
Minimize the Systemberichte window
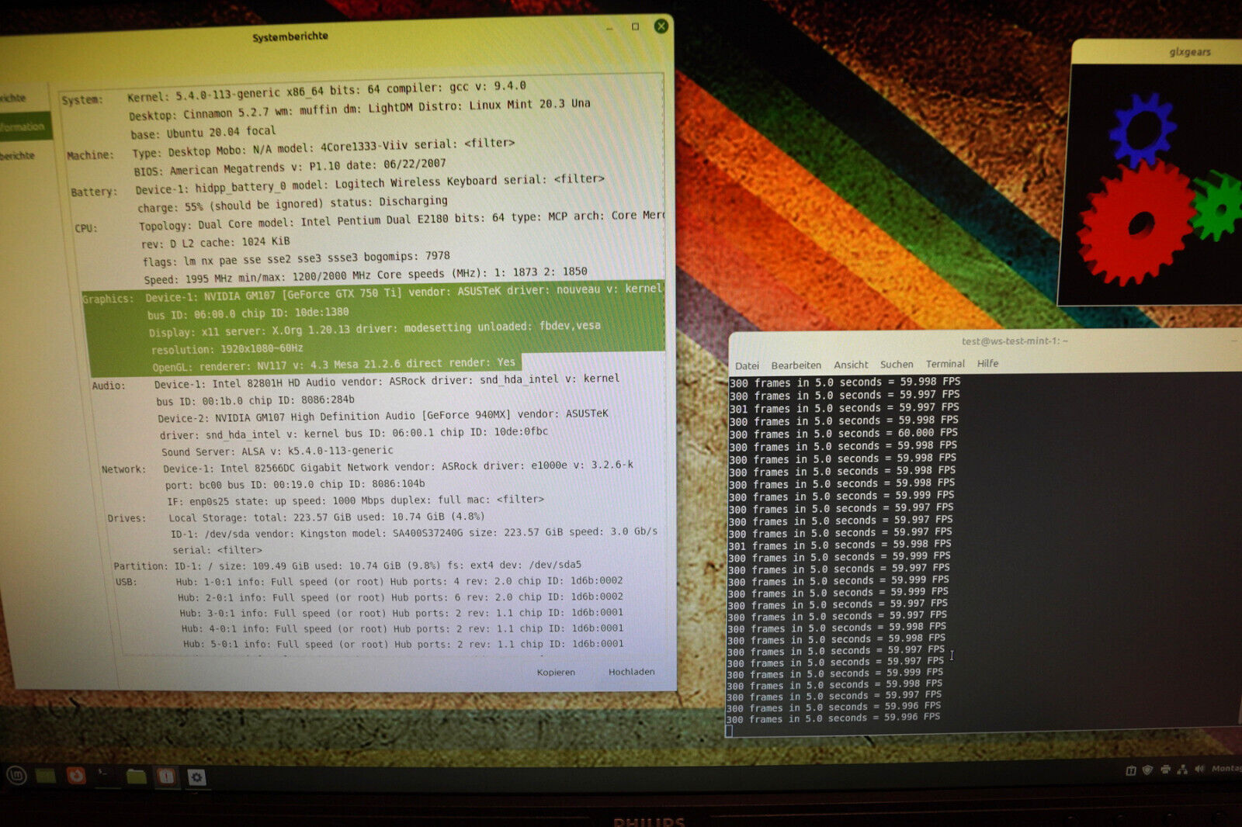click(609, 27)
